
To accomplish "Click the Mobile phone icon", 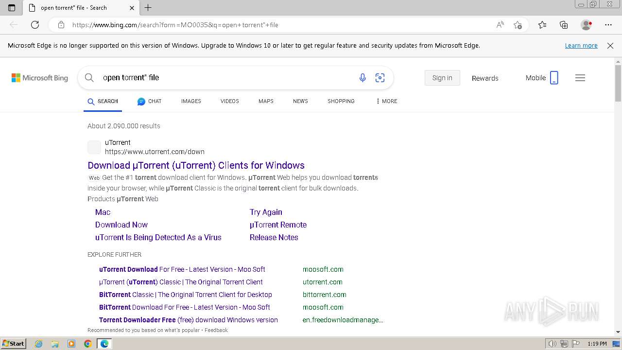I will [x=554, y=78].
